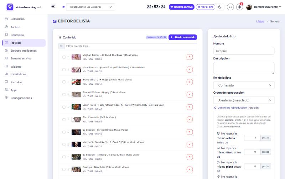Screen dimensions: 285x179
Task: Grab drag handle of Meghan Trainor row
Action: click(68, 57)
